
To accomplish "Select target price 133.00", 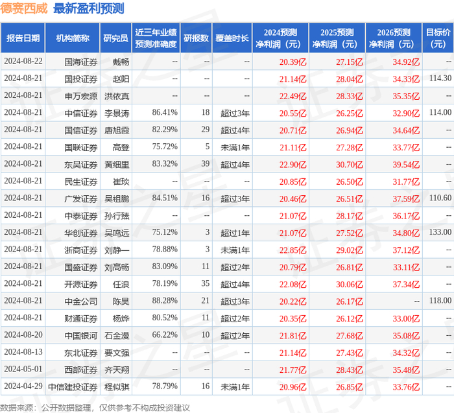I will pyautogui.click(x=440, y=232).
